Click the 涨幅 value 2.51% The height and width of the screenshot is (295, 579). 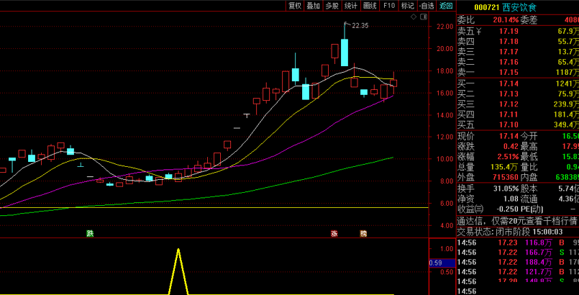(x=507, y=157)
